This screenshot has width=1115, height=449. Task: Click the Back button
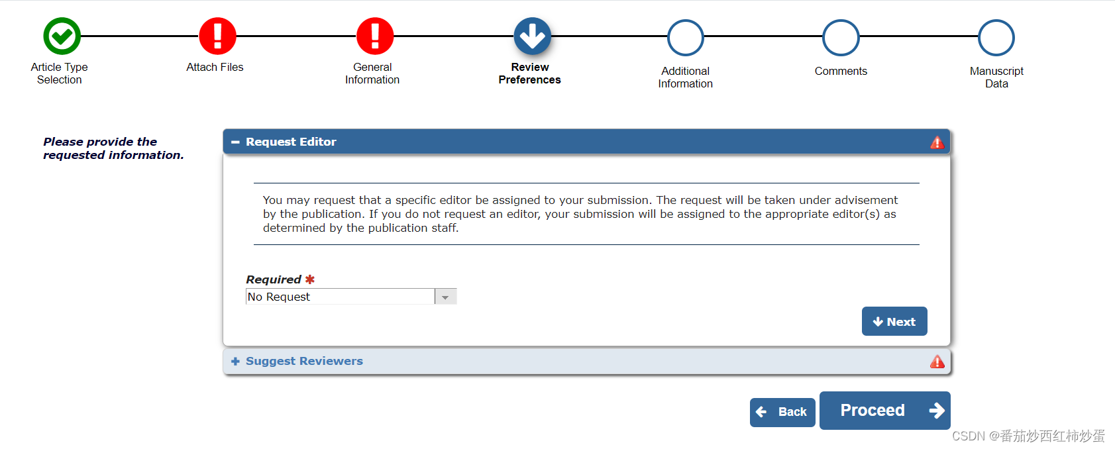pos(782,412)
